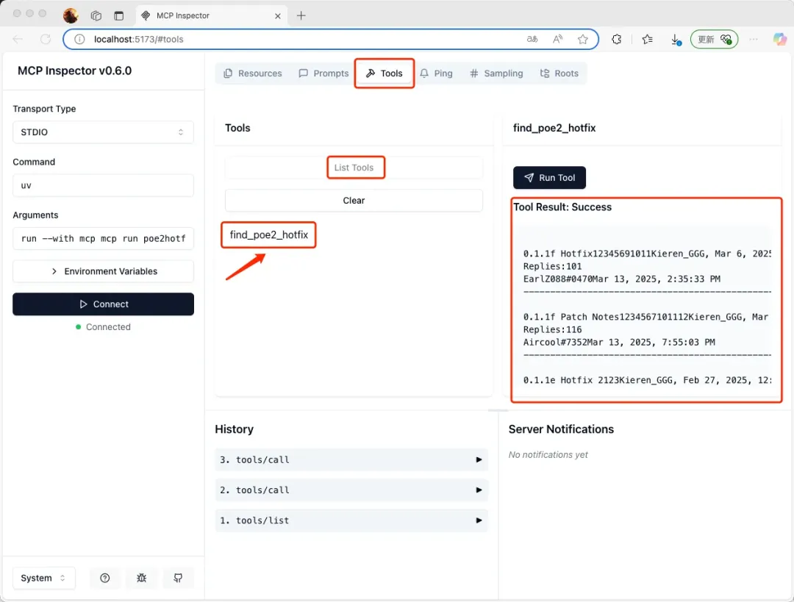794x602 pixels.
Task: Open the System theme selector
Action: [x=43, y=578]
